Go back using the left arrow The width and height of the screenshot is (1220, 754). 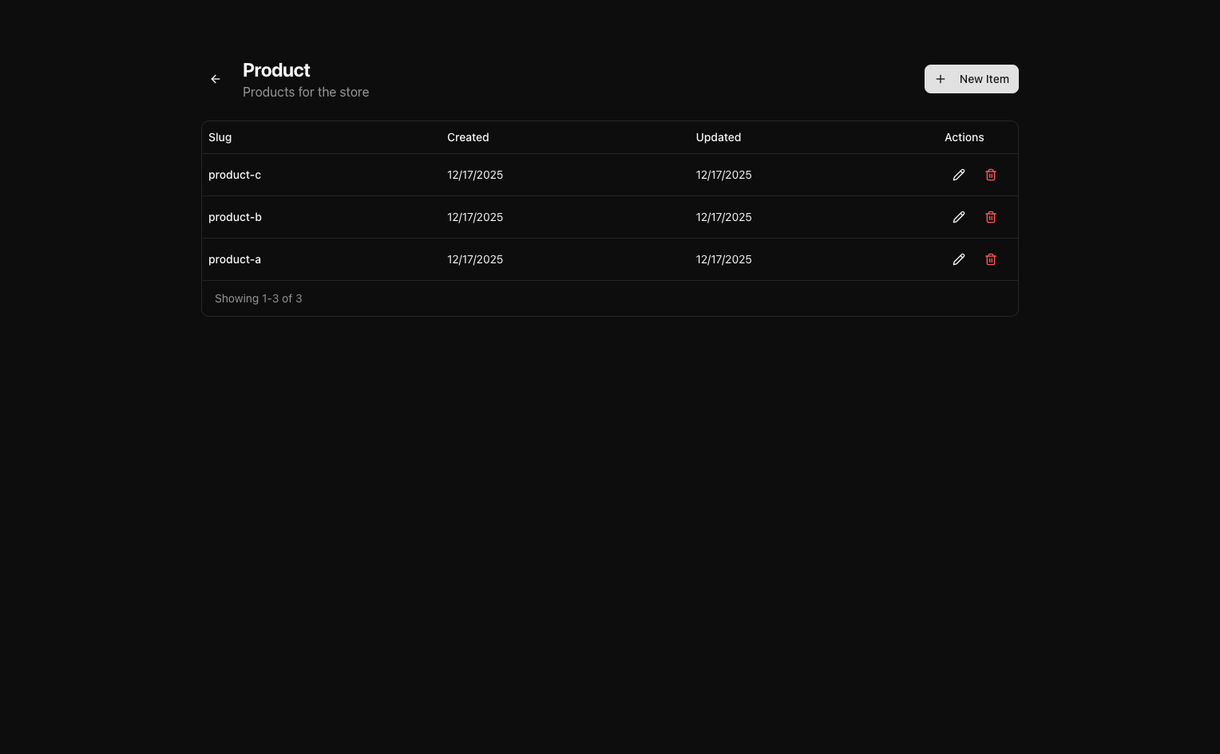(216, 79)
